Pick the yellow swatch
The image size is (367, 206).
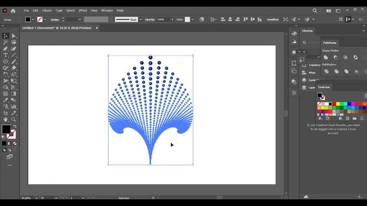(338, 104)
